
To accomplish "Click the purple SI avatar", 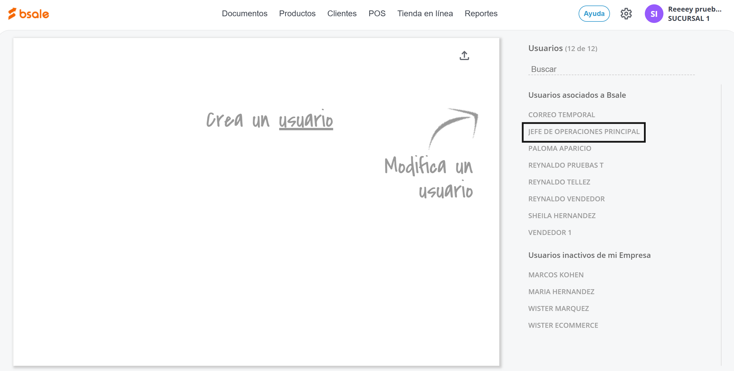I will tap(654, 14).
